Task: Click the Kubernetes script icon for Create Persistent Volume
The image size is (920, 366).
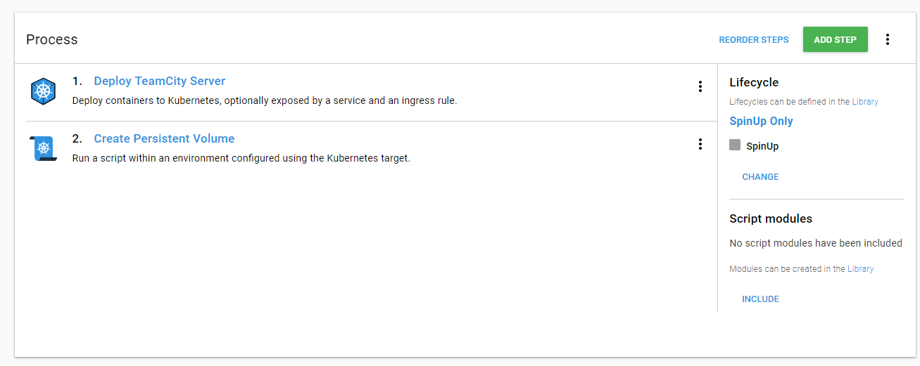Action: [x=43, y=148]
